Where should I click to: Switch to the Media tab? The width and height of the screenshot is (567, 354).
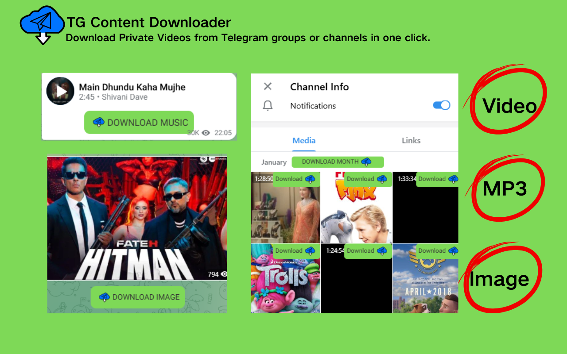pyautogui.click(x=304, y=140)
